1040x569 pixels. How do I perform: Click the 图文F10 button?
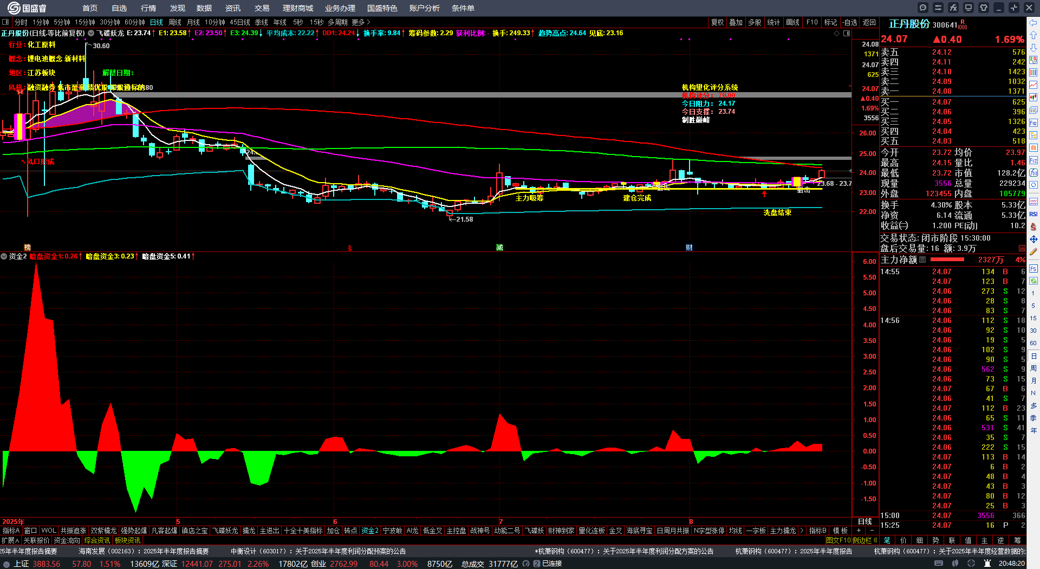point(838,540)
